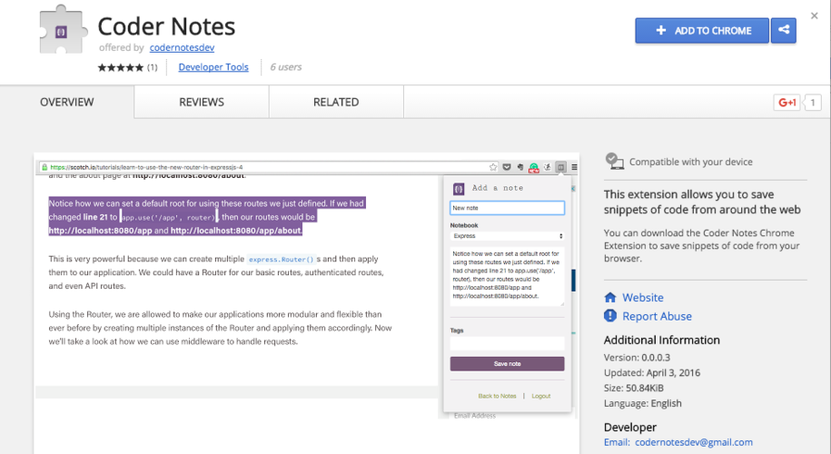The image size is (831, 454).
Task: Click the Website home icon
Action: click(x=610, y=297)
